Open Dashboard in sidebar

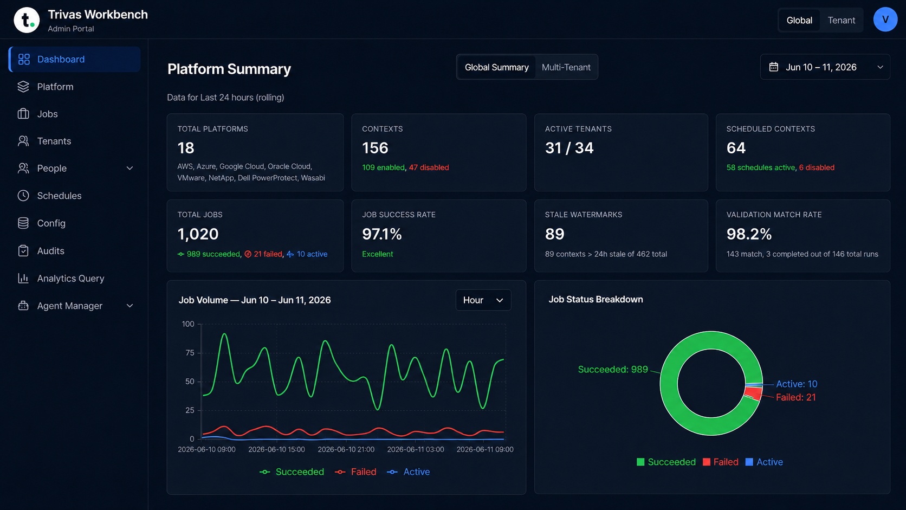pos(74,59)
